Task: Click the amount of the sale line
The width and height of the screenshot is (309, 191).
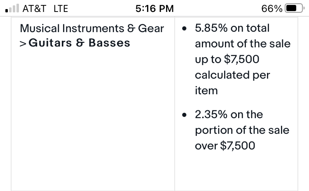Action: pyautogui.click(x=243, y=44)
